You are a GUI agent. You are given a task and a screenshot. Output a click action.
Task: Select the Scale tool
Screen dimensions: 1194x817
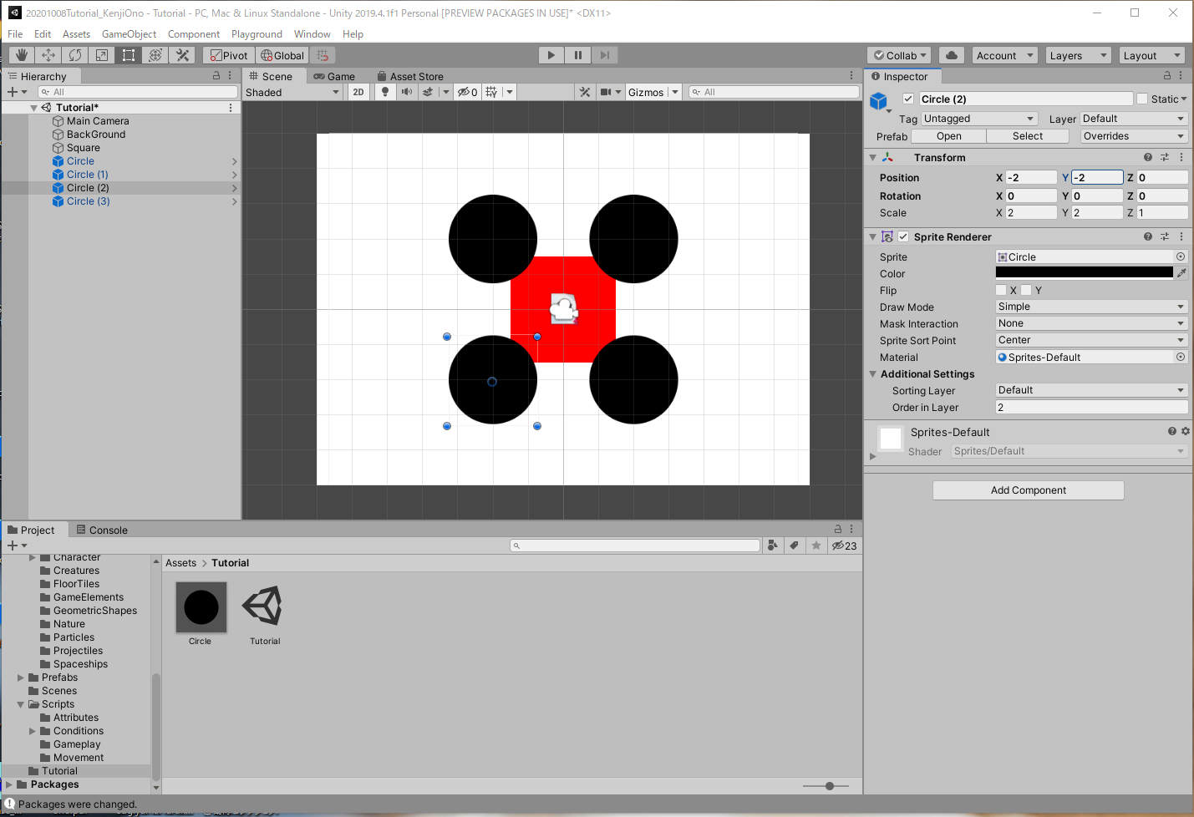[x=102, y=55]
